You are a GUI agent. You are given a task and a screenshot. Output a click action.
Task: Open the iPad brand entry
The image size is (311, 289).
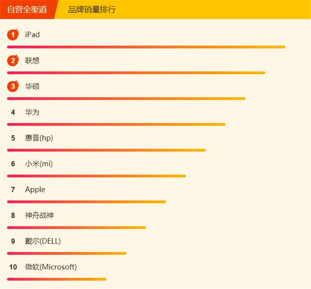(x=32, y=35)
